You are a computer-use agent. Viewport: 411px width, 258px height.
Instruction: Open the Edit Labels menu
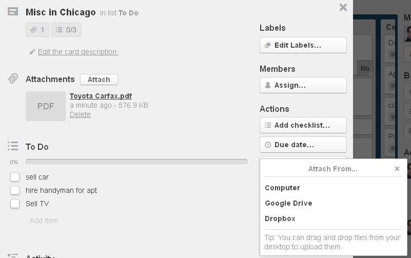(303, 45)
